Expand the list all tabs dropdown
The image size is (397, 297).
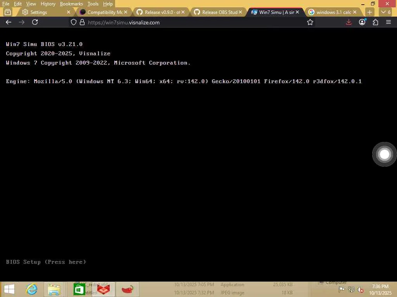tap(386, 12)
